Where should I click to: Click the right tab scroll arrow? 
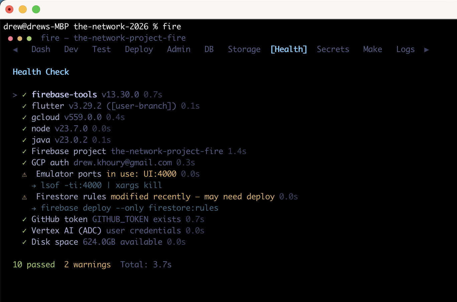click(x=427, y=50)
